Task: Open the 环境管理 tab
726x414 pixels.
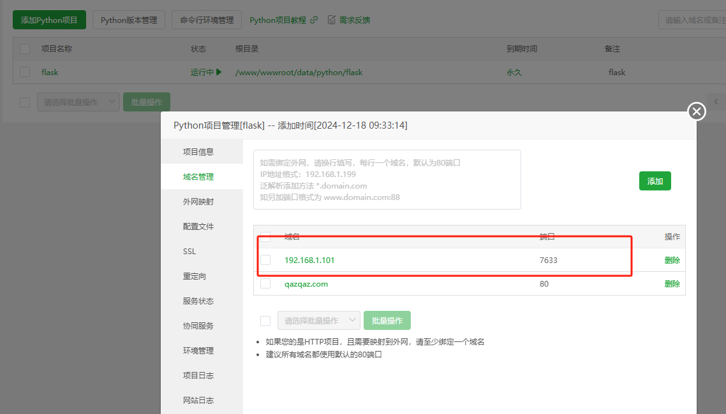Action: [202, 351]
